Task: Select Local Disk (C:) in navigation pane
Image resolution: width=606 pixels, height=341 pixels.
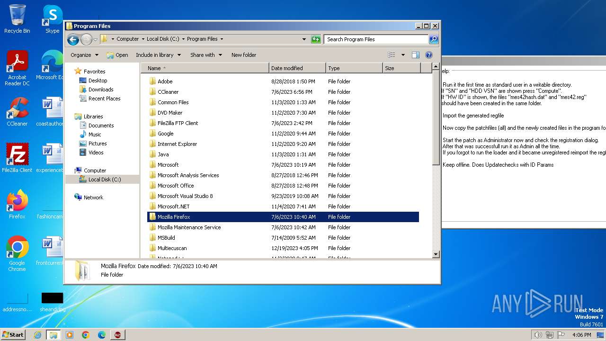Action: (104, 179)
